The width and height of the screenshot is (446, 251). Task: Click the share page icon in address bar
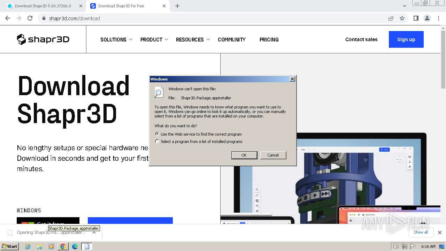coord(391,18)
